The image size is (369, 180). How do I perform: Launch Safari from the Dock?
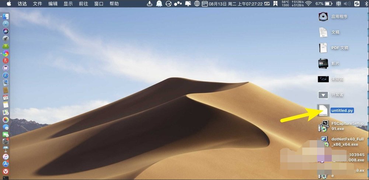coord(6,75)
